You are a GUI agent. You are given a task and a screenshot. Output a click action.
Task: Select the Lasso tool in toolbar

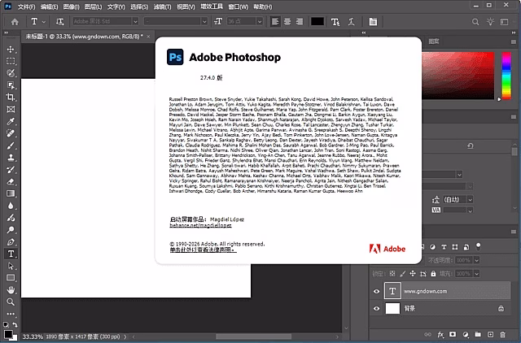coord(11,73)
